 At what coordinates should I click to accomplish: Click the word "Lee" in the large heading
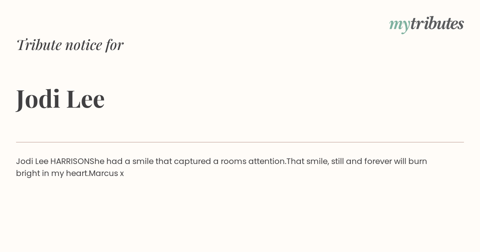(x=86, y=99)
